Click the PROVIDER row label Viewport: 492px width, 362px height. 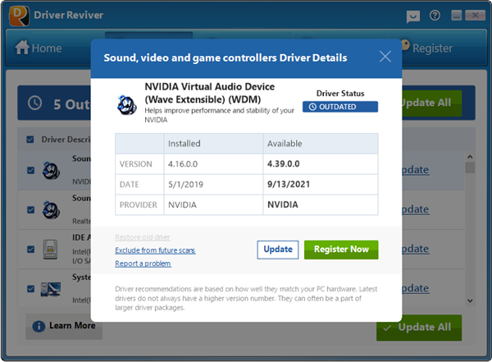click(x=139, y=205)
